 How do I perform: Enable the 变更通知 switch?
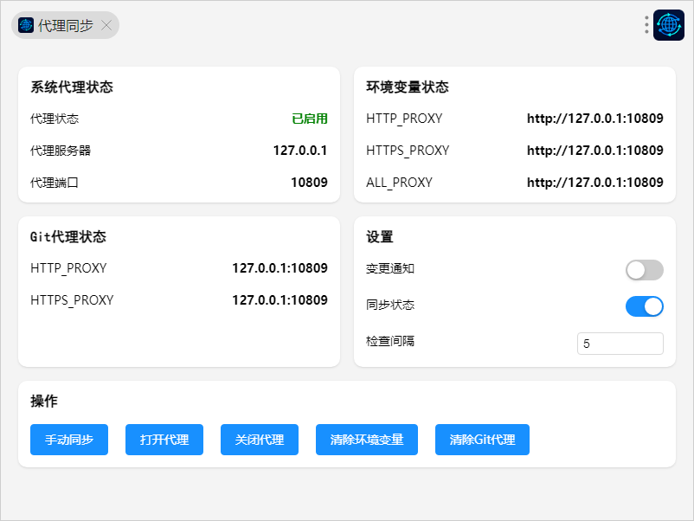tap(644, 270)
